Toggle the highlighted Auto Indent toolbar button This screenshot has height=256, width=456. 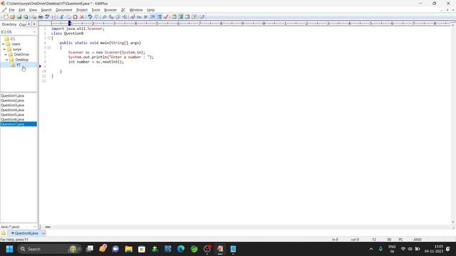pos(152,17)
